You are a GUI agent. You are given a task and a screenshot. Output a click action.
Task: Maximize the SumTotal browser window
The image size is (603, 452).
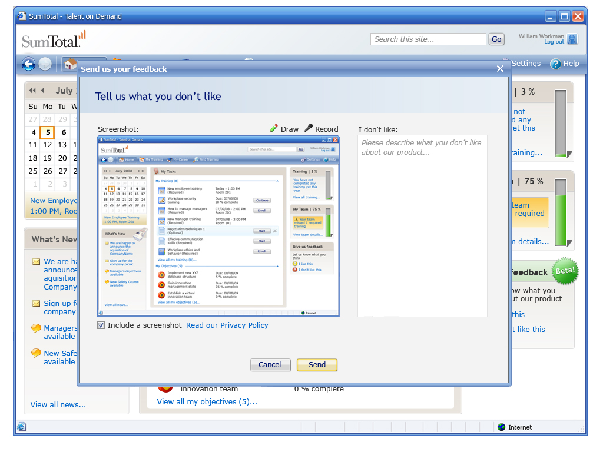(564, 16)
